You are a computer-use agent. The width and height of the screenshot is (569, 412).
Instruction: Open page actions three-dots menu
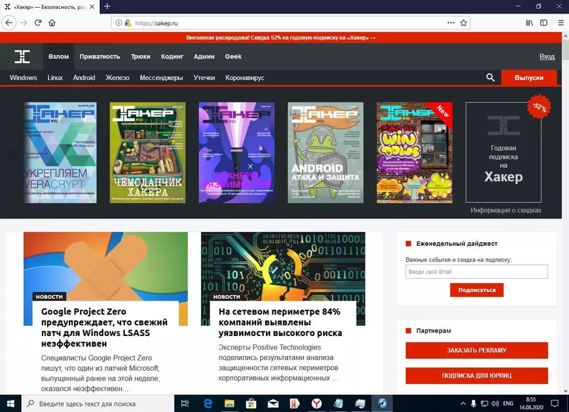(451, 23)
